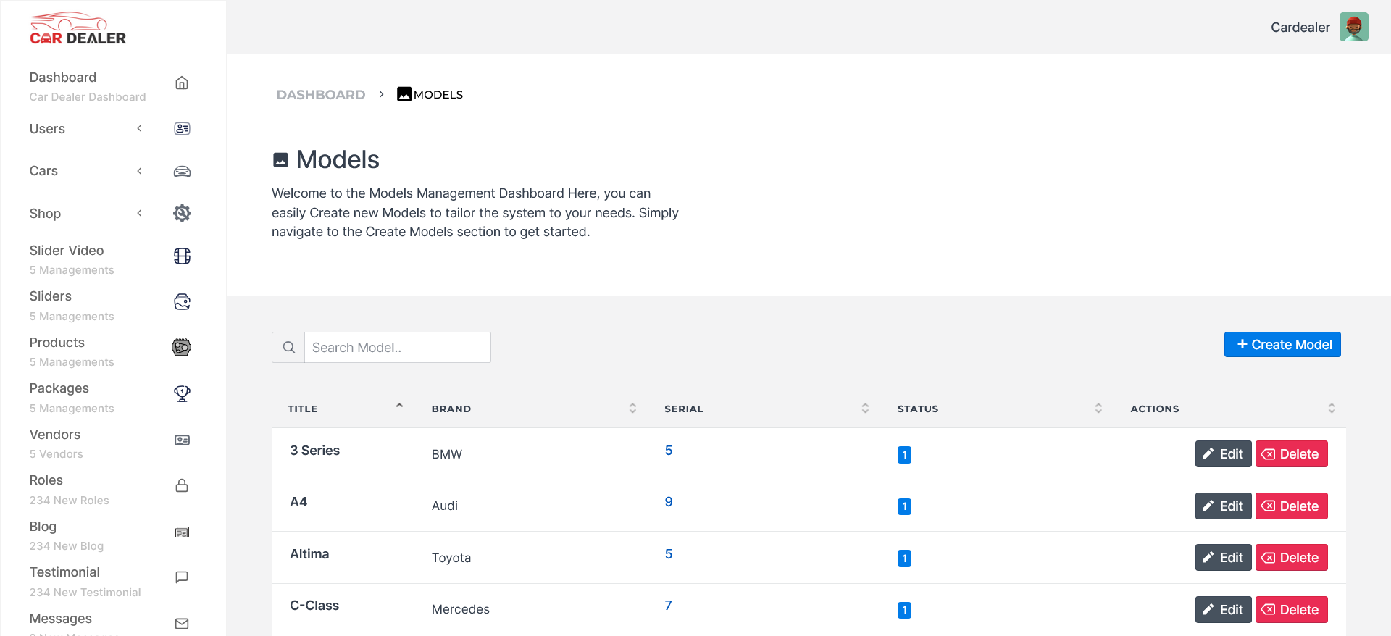The image size is (1391, 636).
Task: Delete the A4 Audi model
Action: tap(1291, 506)
